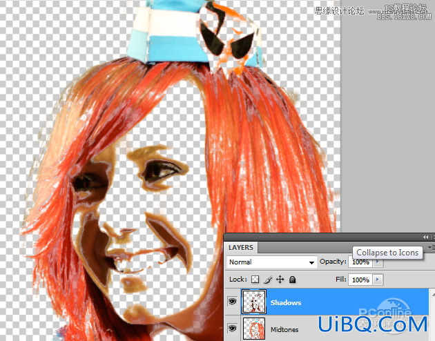This screenshot has width=435, height=341.
Task: Click into the Fill value field
Action: coord(360,280)
